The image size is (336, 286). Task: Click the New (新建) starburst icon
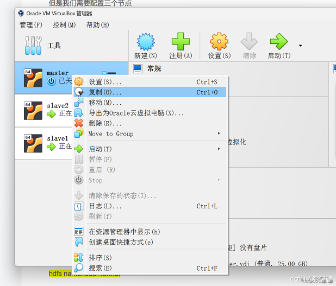click(x=146, y=42)
